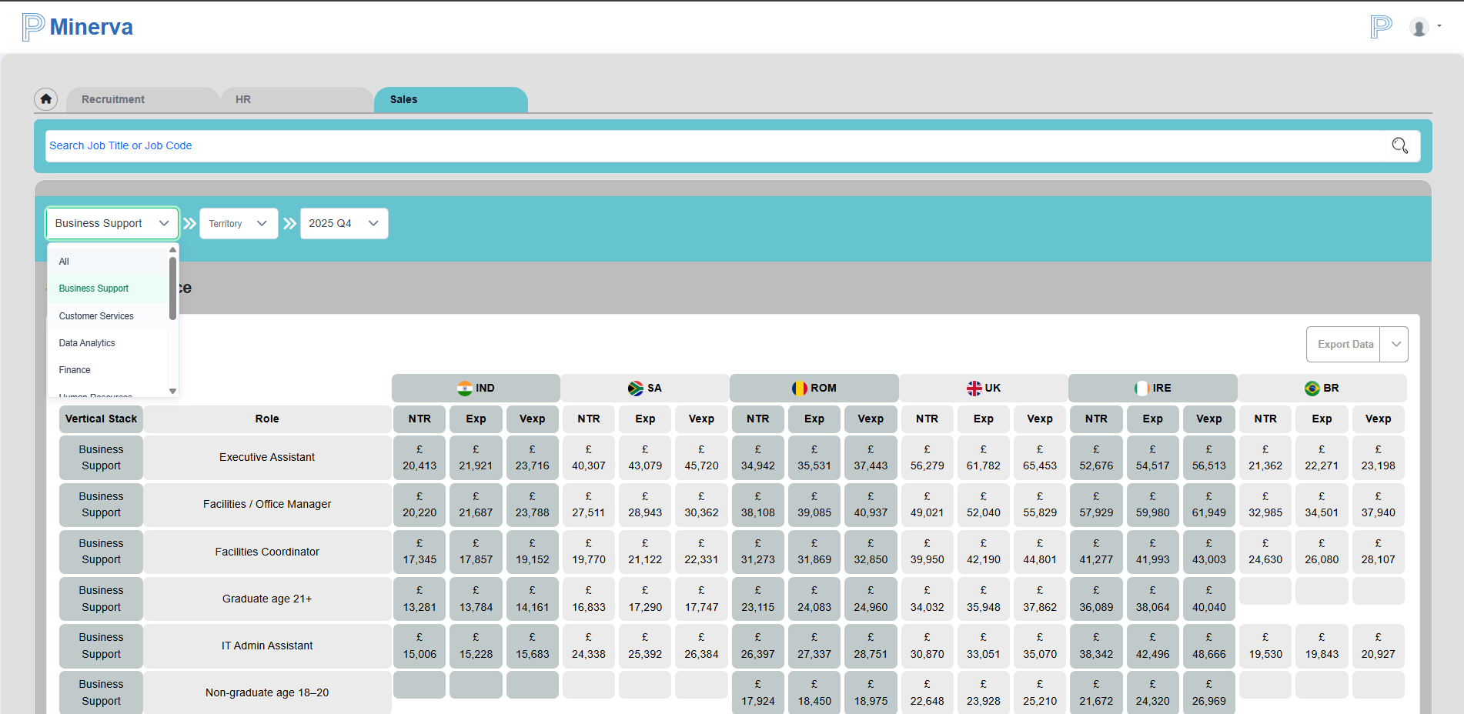Click the £19,530 cell
The image size is (1464, 714).
coord(1265,646)
